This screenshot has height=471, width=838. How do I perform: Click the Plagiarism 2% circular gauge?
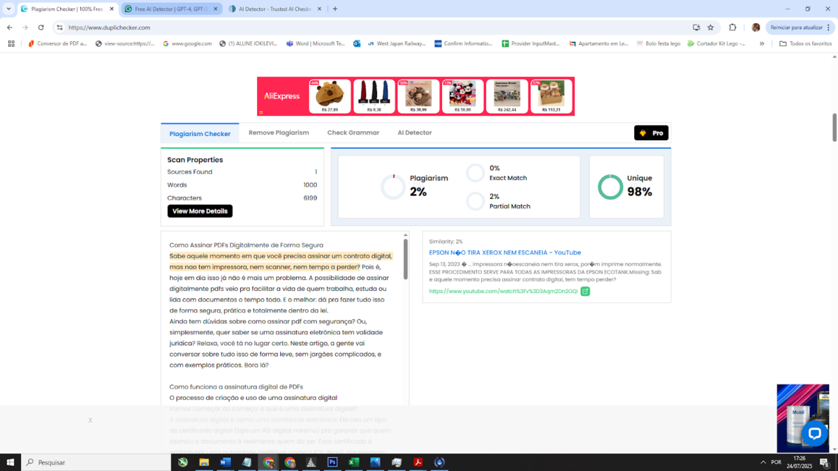[x=393, y=187]
